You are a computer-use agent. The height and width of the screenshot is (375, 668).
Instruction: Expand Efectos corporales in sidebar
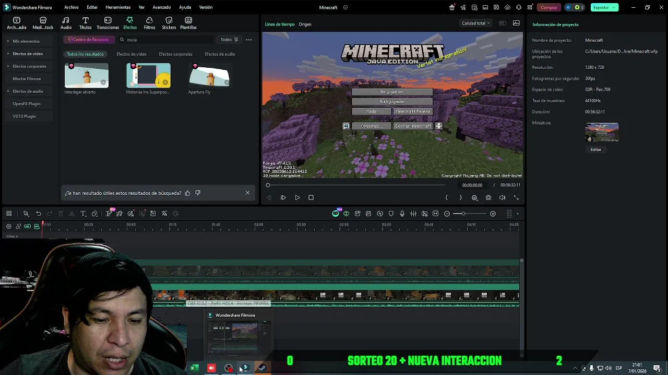[x=8, y=66]
